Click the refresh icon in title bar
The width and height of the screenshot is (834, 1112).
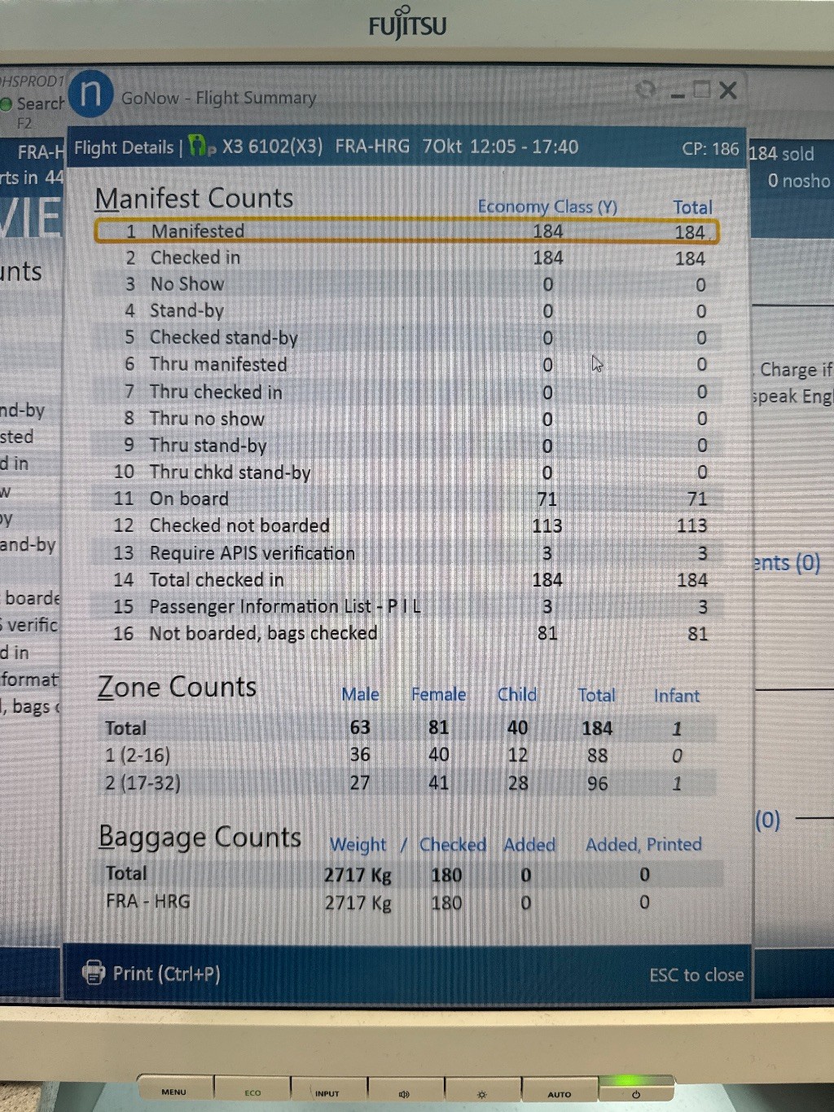click(x=645, y=90)
